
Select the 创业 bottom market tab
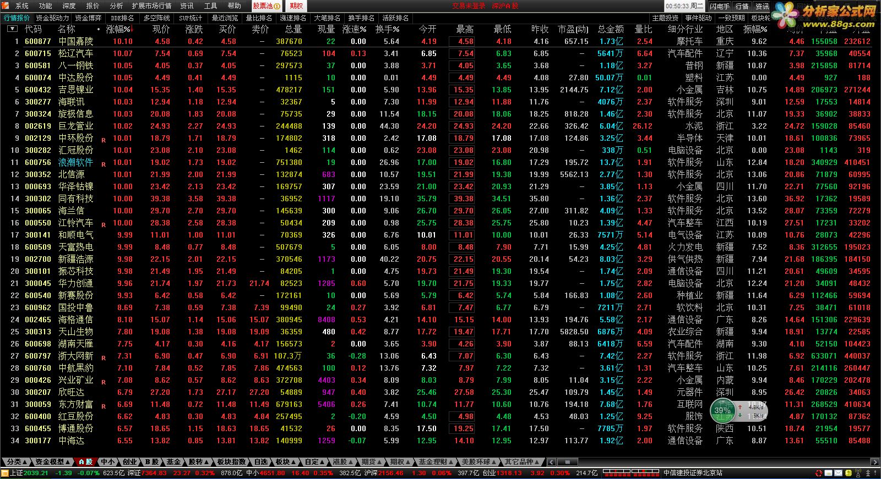[129, 462]
